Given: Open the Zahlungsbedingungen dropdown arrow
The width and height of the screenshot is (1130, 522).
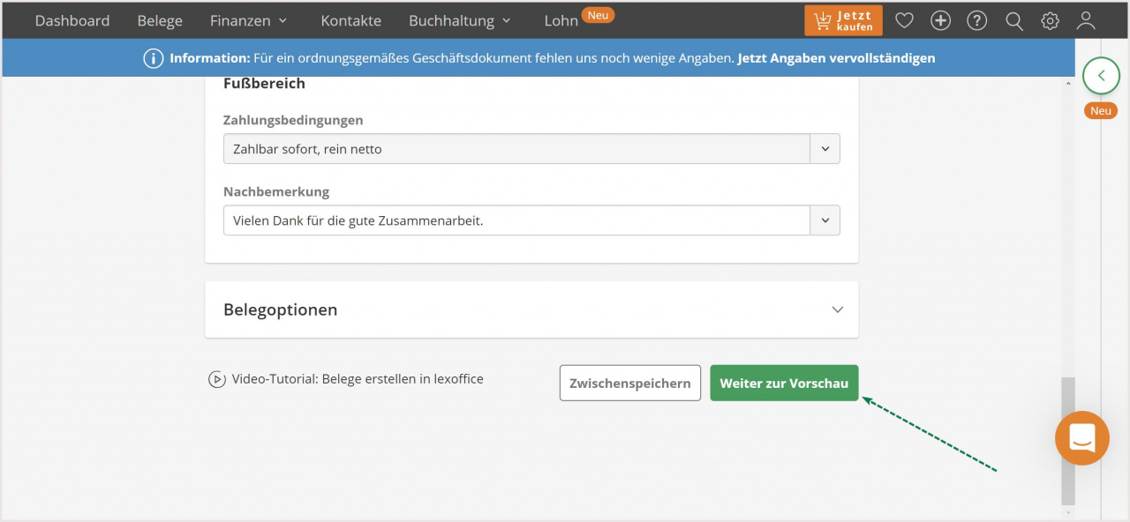Looking at the screenshot, I should [x=825, y=149].
